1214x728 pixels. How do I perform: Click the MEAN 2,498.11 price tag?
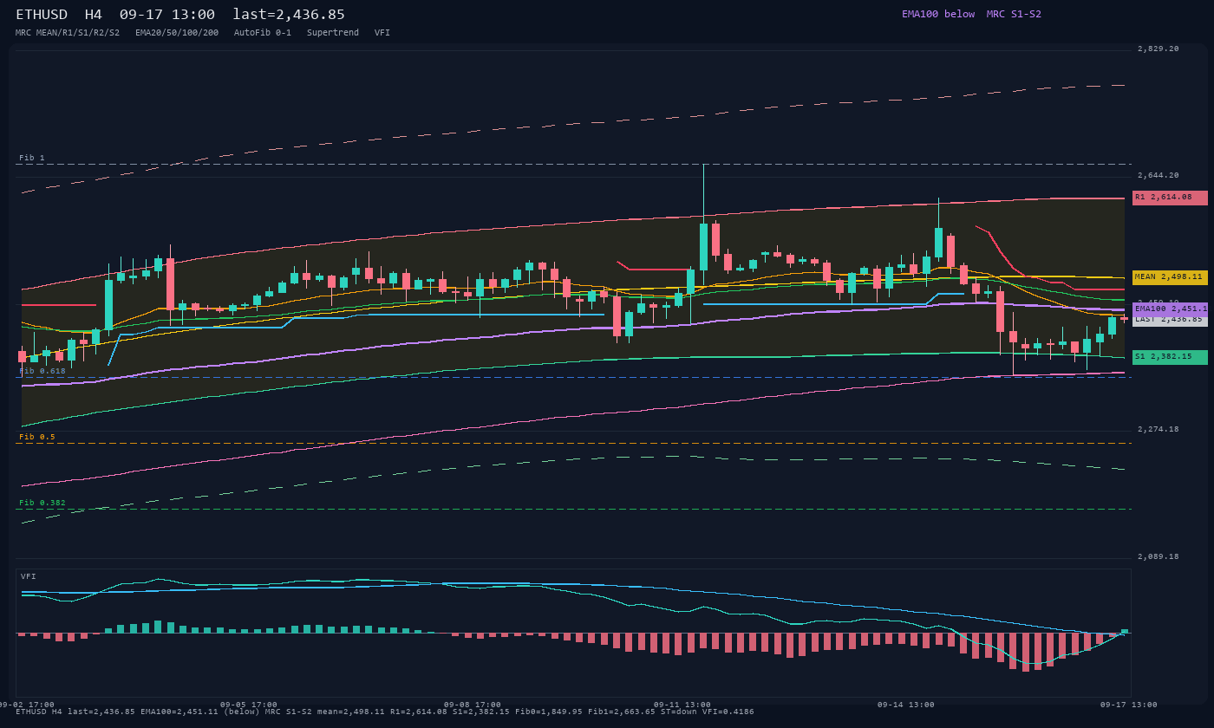1170,277
